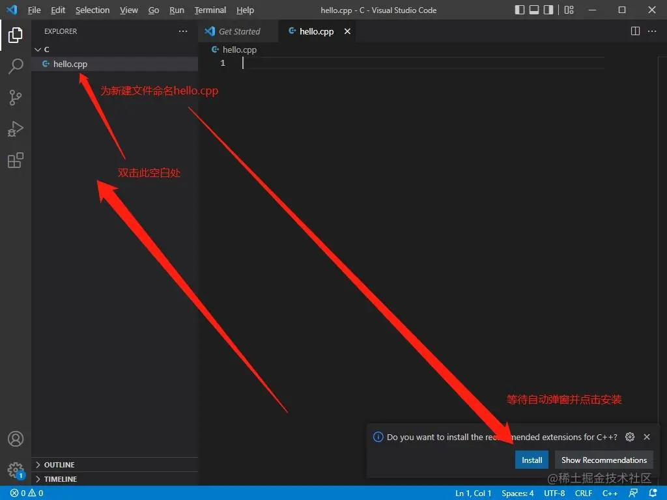The image size is (667, 500).
Task: Open Explorer Views and More Actions ellipsis
Action: tap(183, 31)
